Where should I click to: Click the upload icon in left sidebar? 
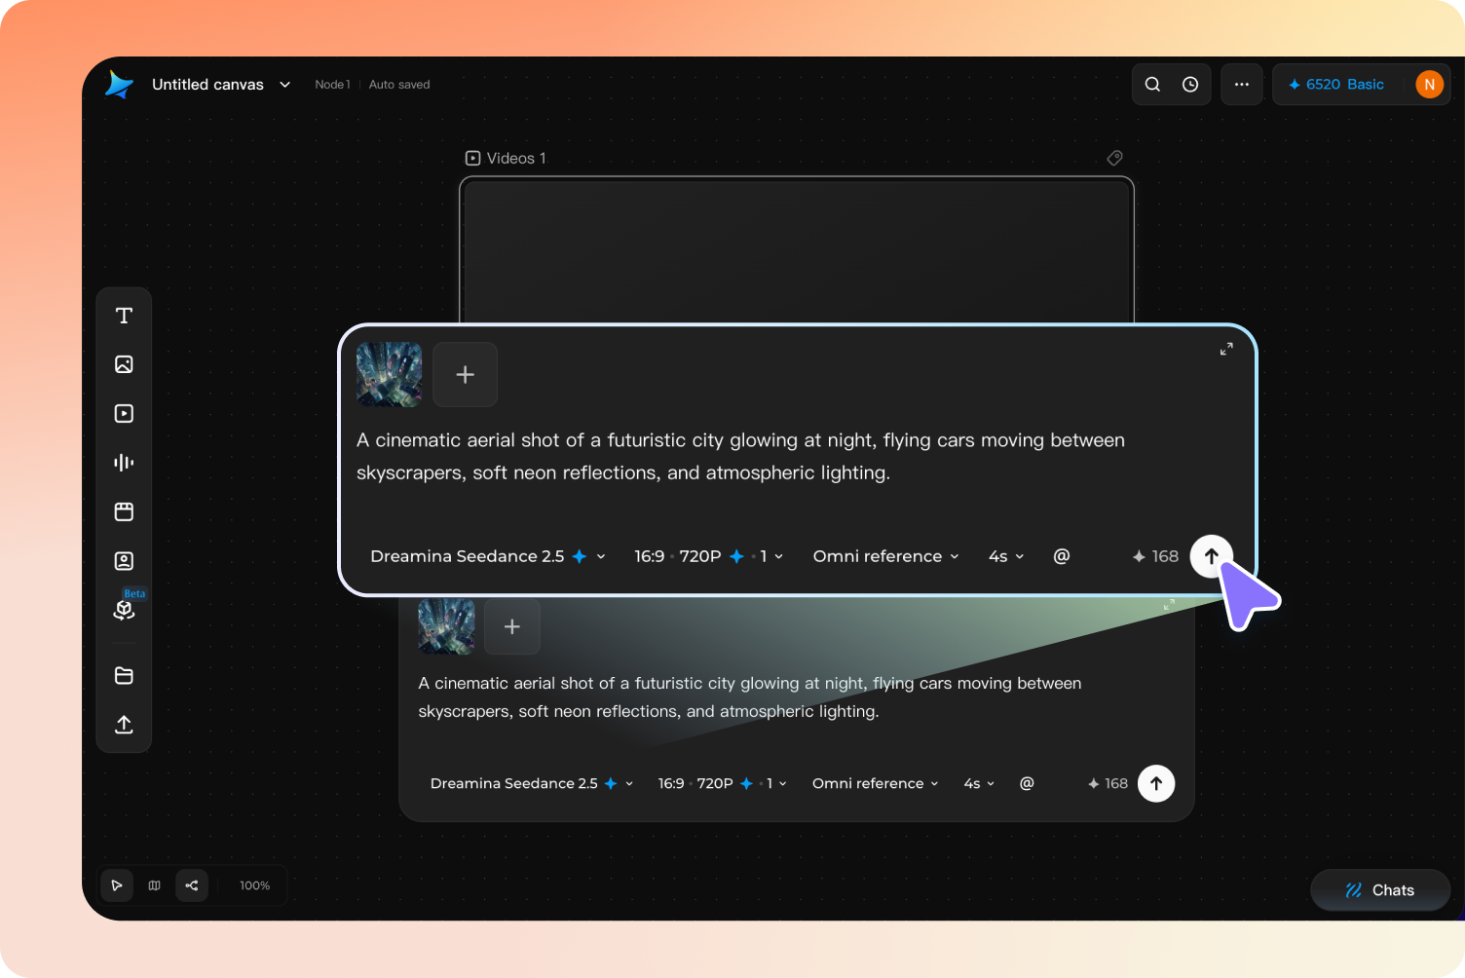124,725
